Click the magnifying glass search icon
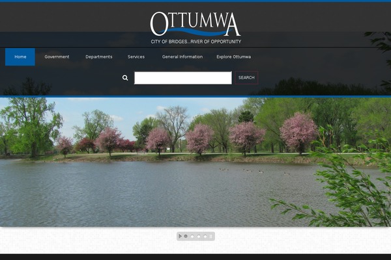The width and height of the screenshot is (391, 260). click(125, 78)
